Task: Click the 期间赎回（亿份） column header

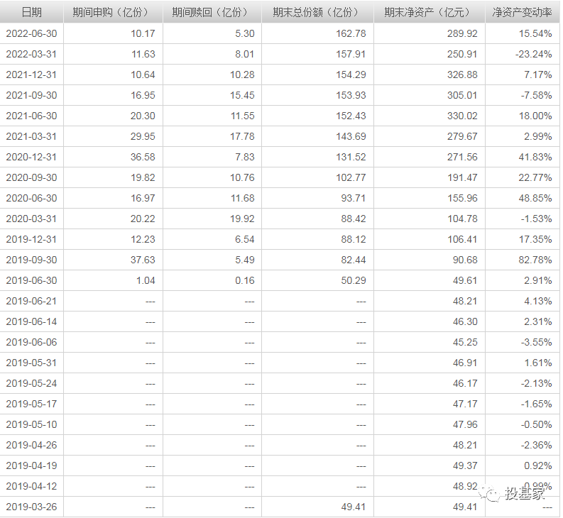Action: point(212,12)
